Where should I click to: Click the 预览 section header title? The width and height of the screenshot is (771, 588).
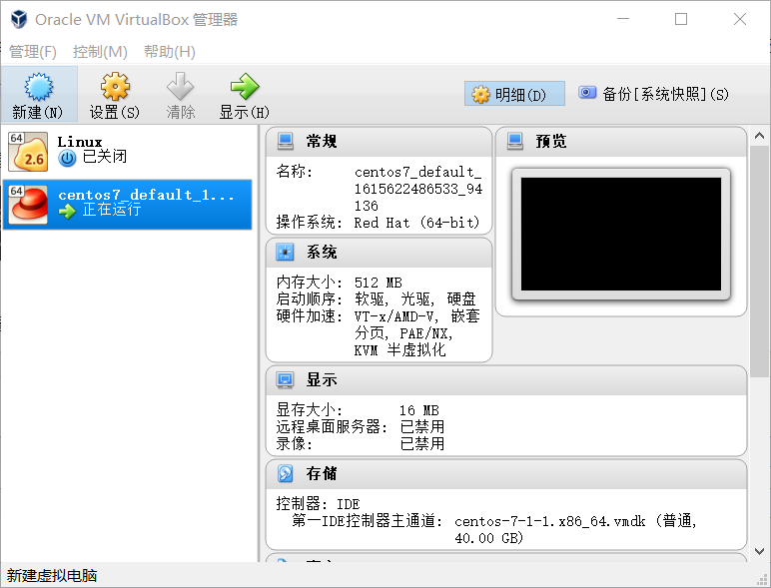pyautogui.click(x=551, y=142)
